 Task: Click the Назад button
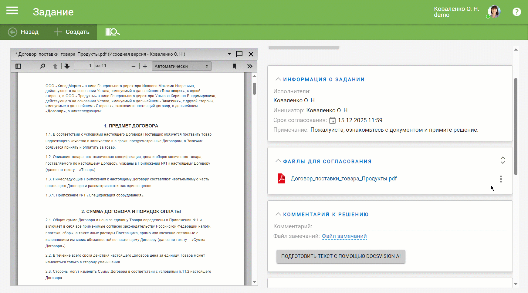click(24, 32)
